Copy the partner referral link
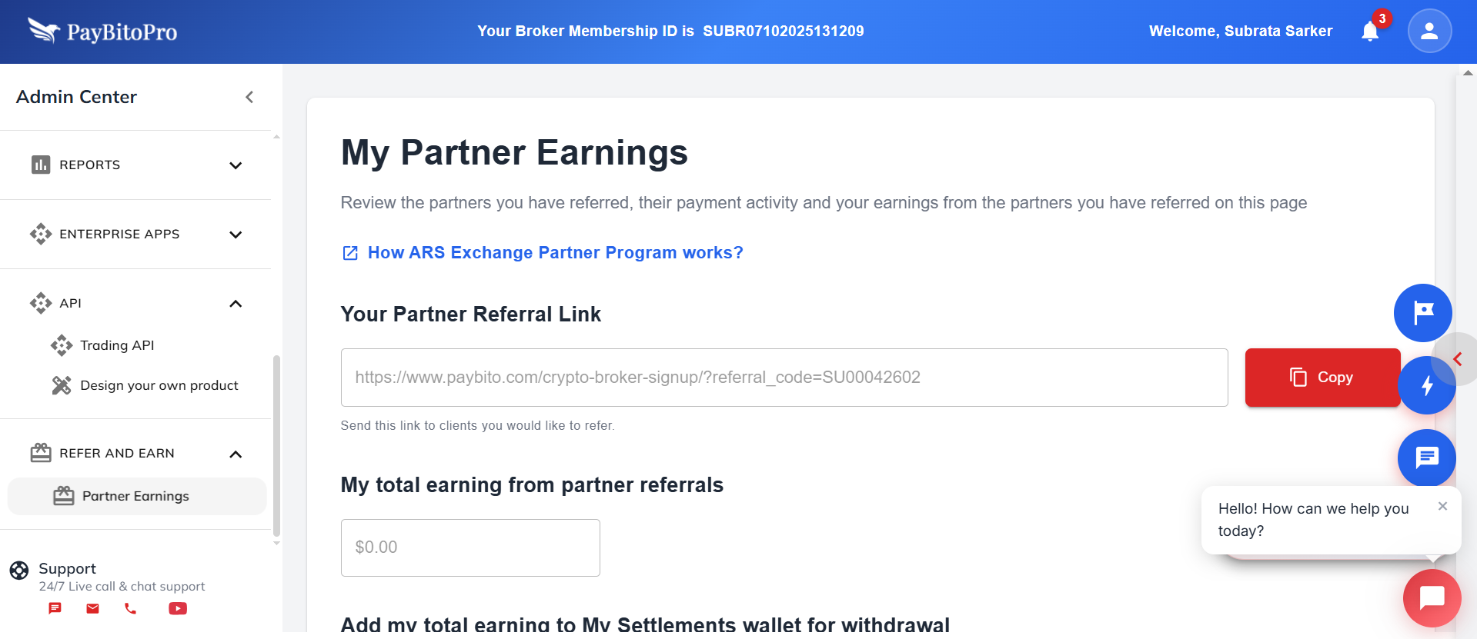Viewport: 1477px width, 639px height. point(1322,378)
